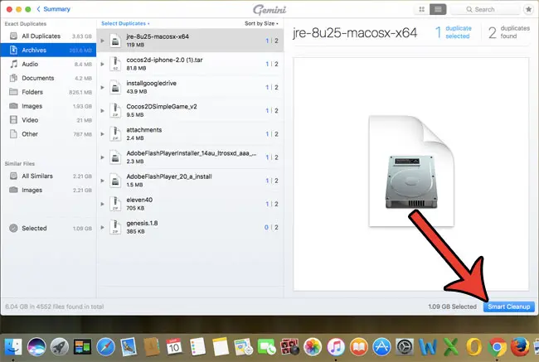Open the star favorites button

pyautogui.click(x=529, y=9)
